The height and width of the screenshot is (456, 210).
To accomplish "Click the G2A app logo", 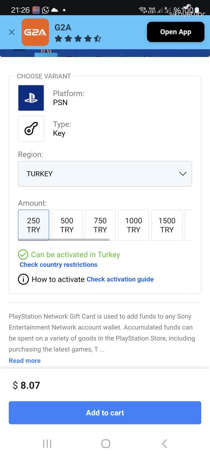I will (35, 32).
